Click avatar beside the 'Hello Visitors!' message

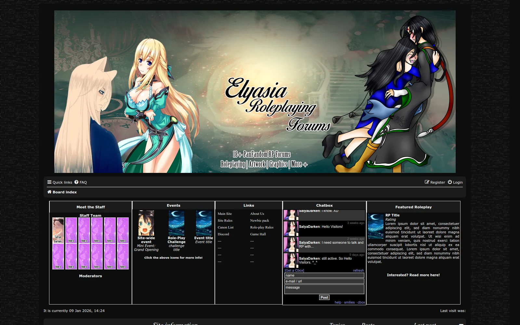click(291, 229)
